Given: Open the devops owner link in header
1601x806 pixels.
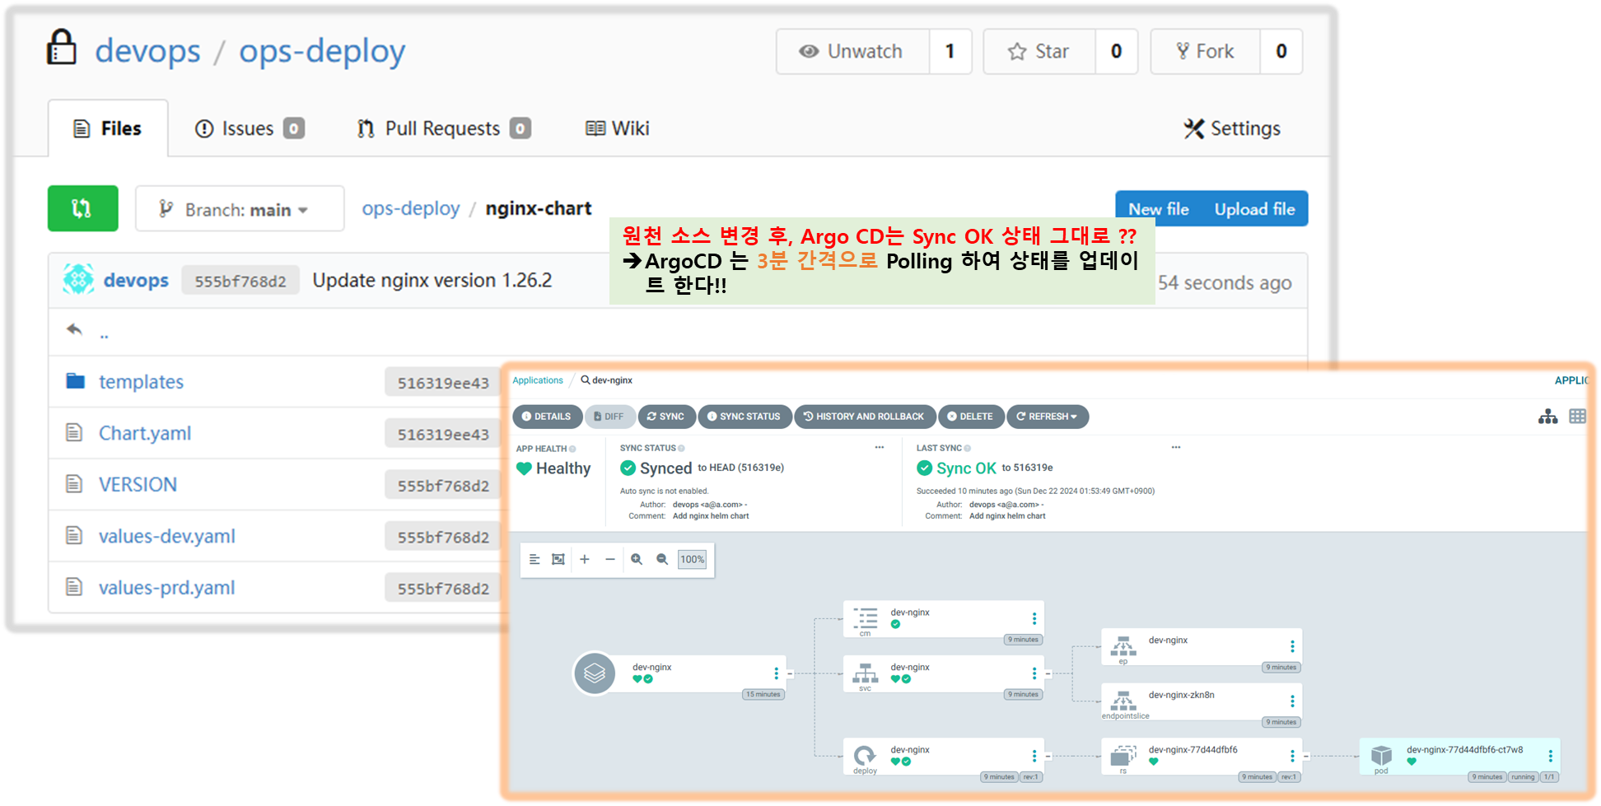Looking at the screenshot, I should (x=147, y=51).
